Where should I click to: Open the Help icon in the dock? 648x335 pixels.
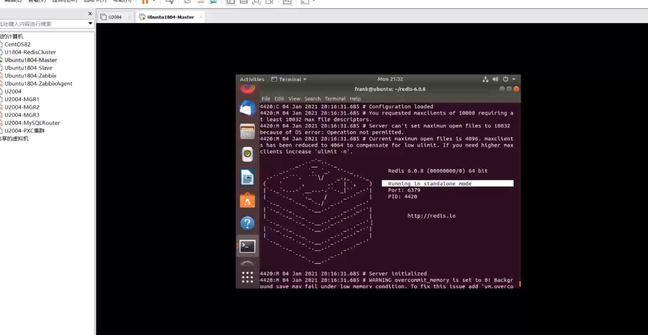tap(248, 223)
